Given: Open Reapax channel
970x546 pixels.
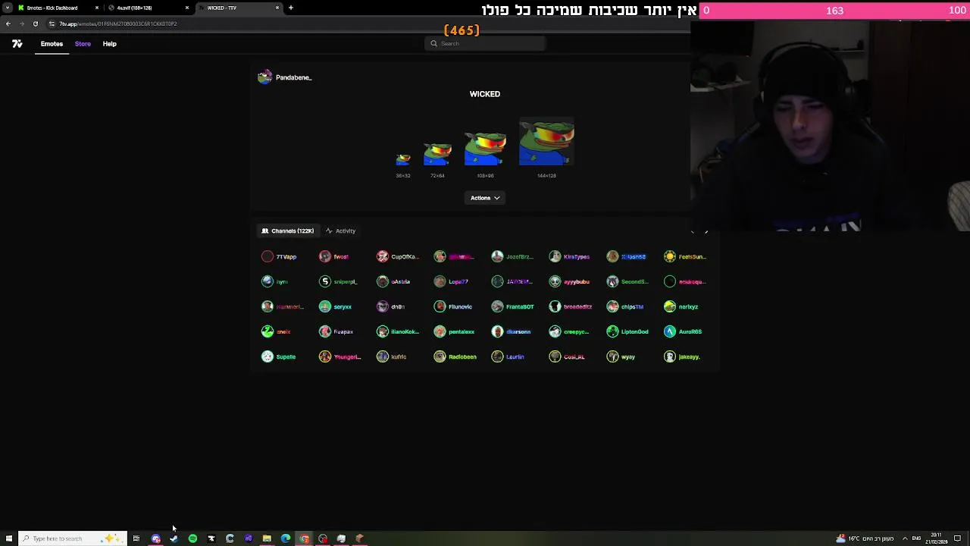Looking at the screenshot, I should click(x=336, y=331).
